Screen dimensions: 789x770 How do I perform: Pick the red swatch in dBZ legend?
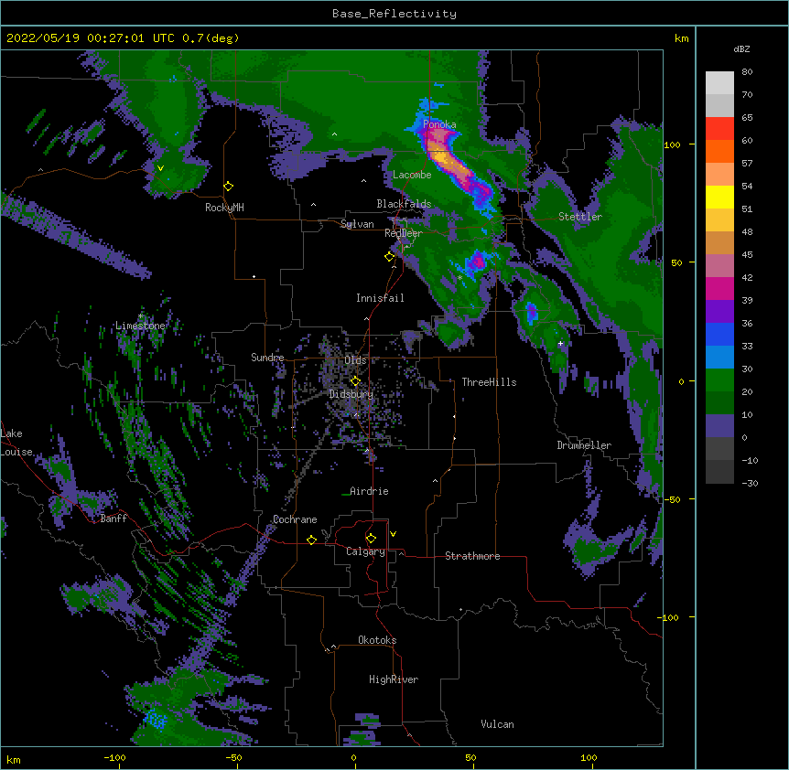click(x=719, y=129)
